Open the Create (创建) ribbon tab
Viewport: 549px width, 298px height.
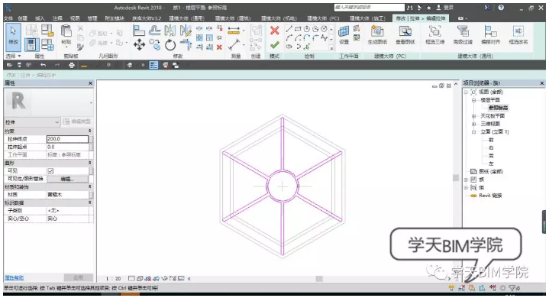[22, 18]
